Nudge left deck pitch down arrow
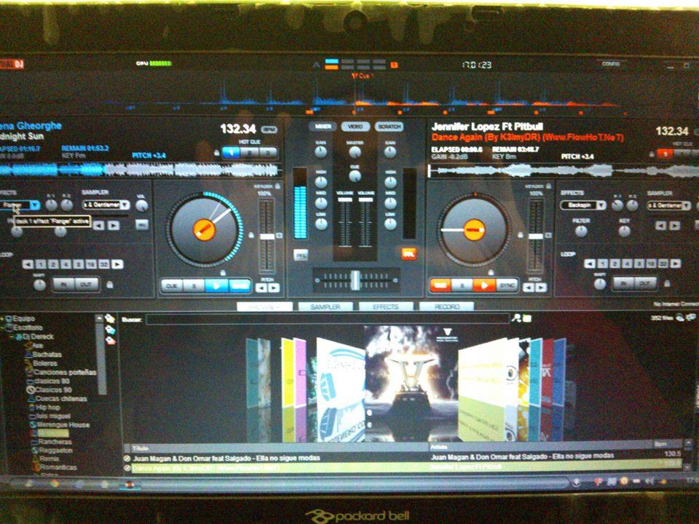 (x=261, y=288)
